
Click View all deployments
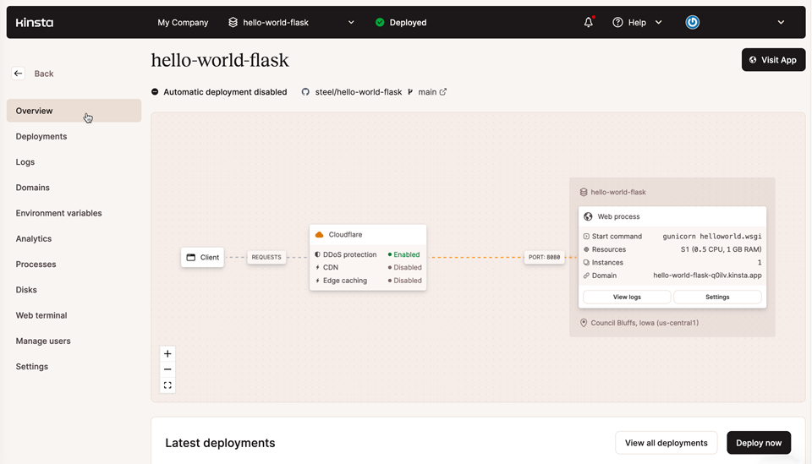tap(666, 443)
